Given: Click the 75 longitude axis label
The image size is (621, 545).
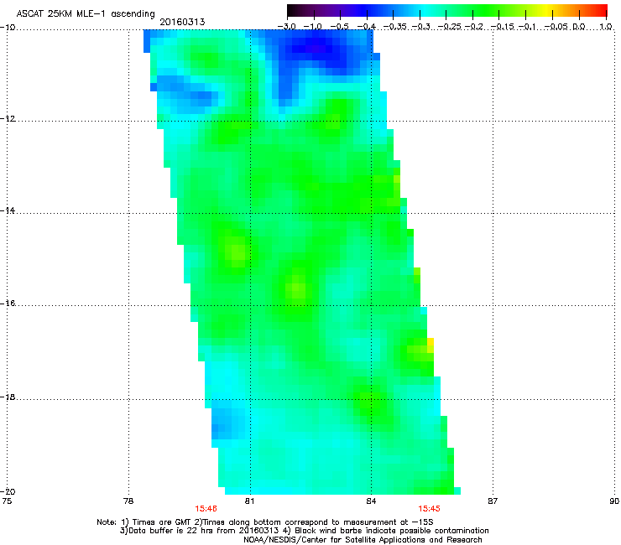Looking at the screenshot, I should click(7, 501).
